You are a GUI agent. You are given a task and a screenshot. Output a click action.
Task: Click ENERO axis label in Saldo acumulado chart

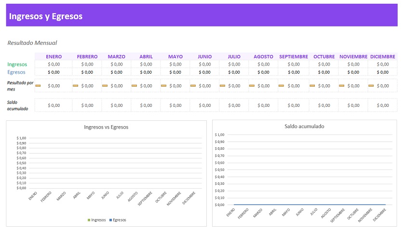tap(230, 212)
